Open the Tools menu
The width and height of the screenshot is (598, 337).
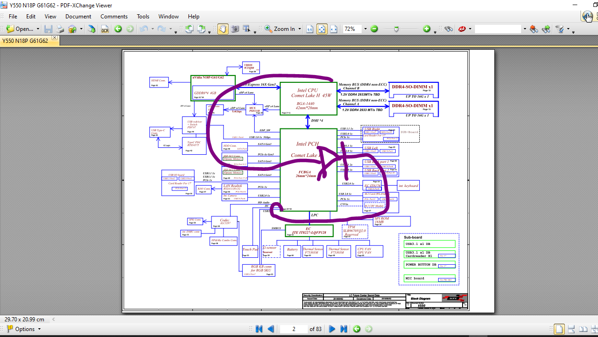pos(143,17)
